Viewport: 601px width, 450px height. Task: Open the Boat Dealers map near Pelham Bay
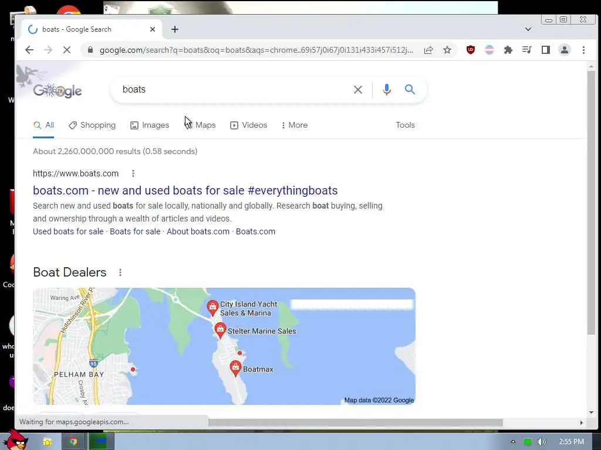pos(224,346)
